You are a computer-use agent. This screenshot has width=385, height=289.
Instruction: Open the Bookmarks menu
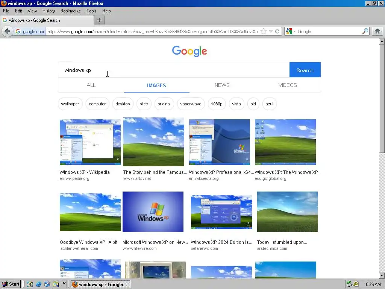tap(70, 11)
